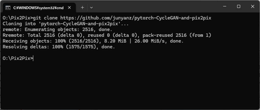Click the empty title bar area beside the tabs
The height and width of the screenshot is (110, 260).
coord(156,6)
